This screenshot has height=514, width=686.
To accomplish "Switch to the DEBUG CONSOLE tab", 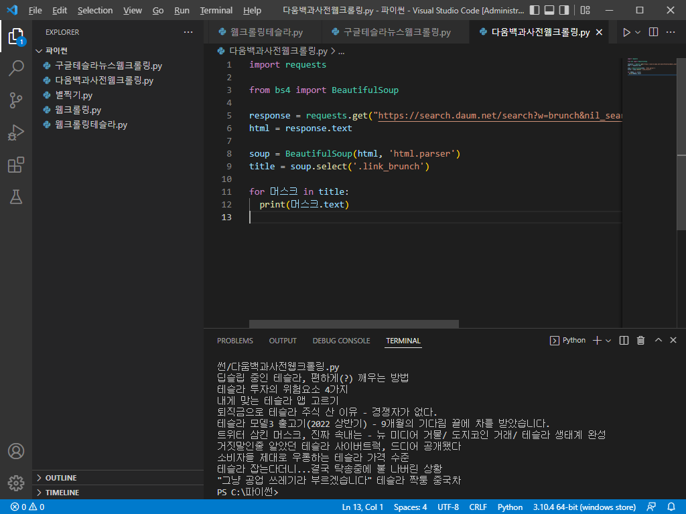I will pos(341,341).
